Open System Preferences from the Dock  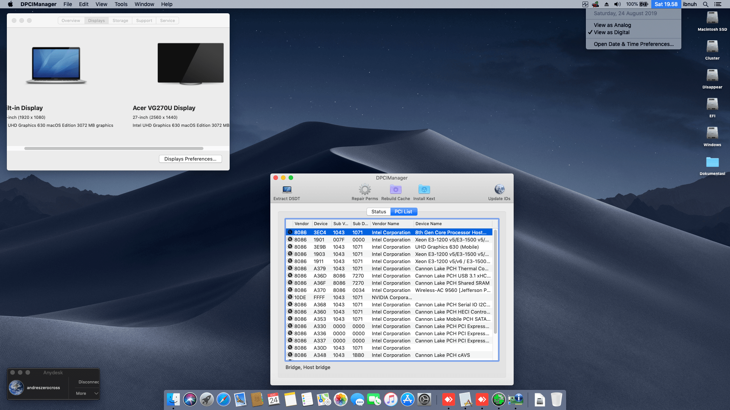coord(424,399)
